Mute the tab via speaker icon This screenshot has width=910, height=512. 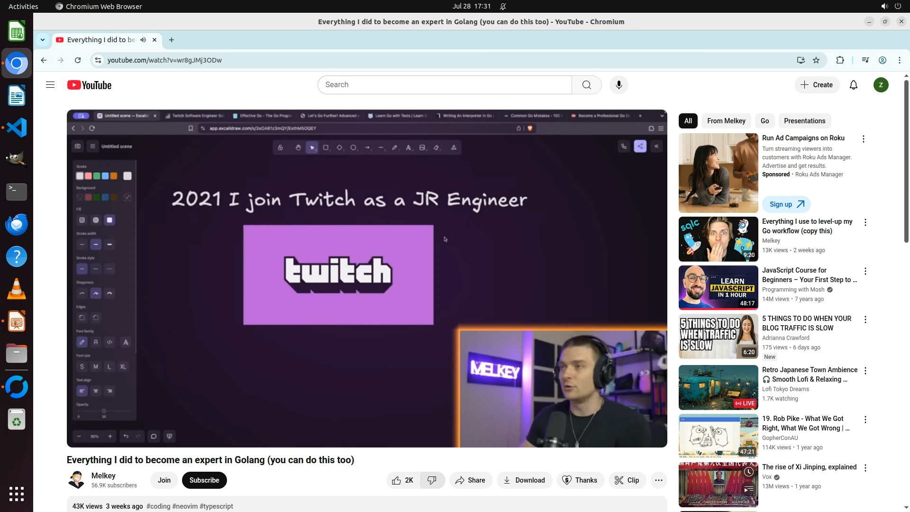click(x=143, y=40)
